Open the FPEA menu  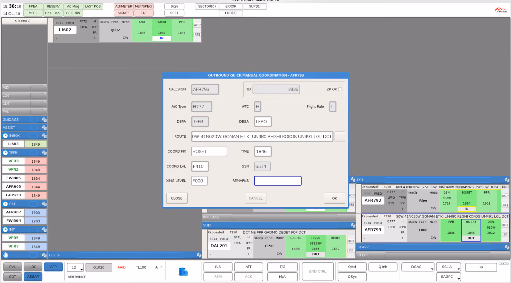click(33, 6)
